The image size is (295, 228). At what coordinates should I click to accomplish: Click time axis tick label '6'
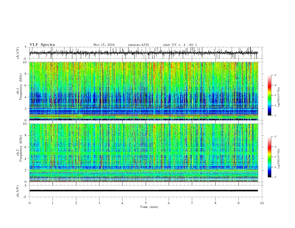[169, 203]
